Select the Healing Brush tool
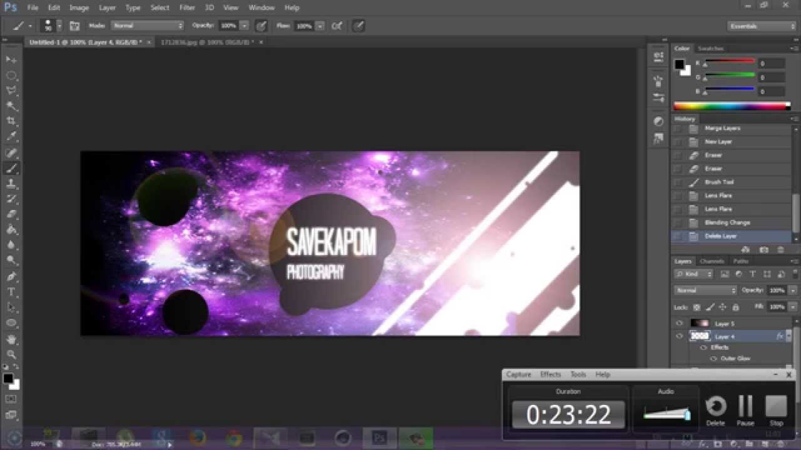The width and height of the screenshot is (801, 450). [x=11, y=152]
